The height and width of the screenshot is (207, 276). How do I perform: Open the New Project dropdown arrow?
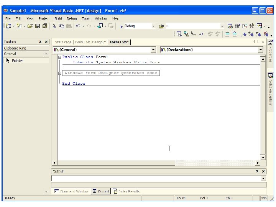(x=14, y=26)
